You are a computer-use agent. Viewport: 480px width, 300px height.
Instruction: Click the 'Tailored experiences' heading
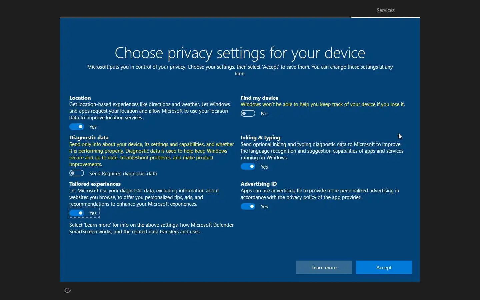tap(95, 184)
